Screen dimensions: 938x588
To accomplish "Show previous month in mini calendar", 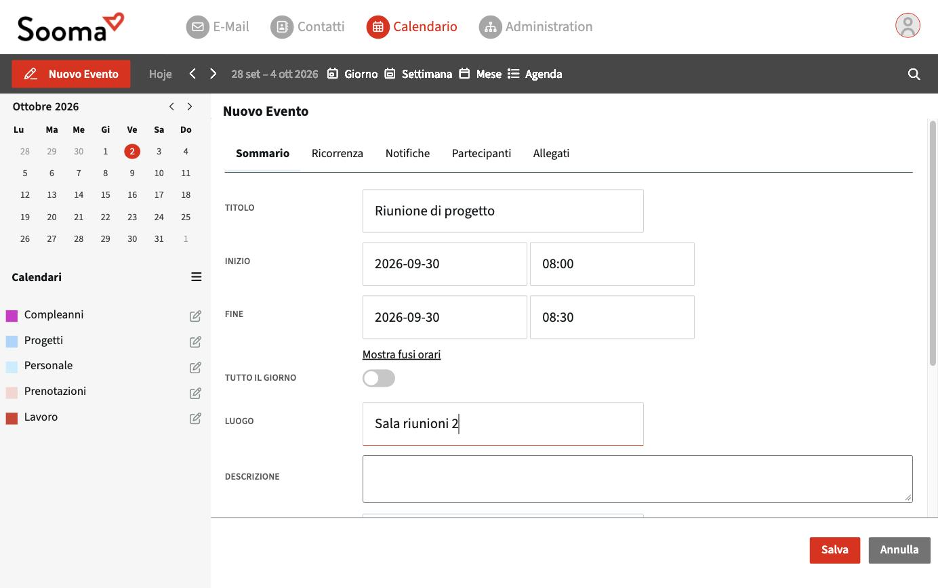I will click(x=171, y=106).
